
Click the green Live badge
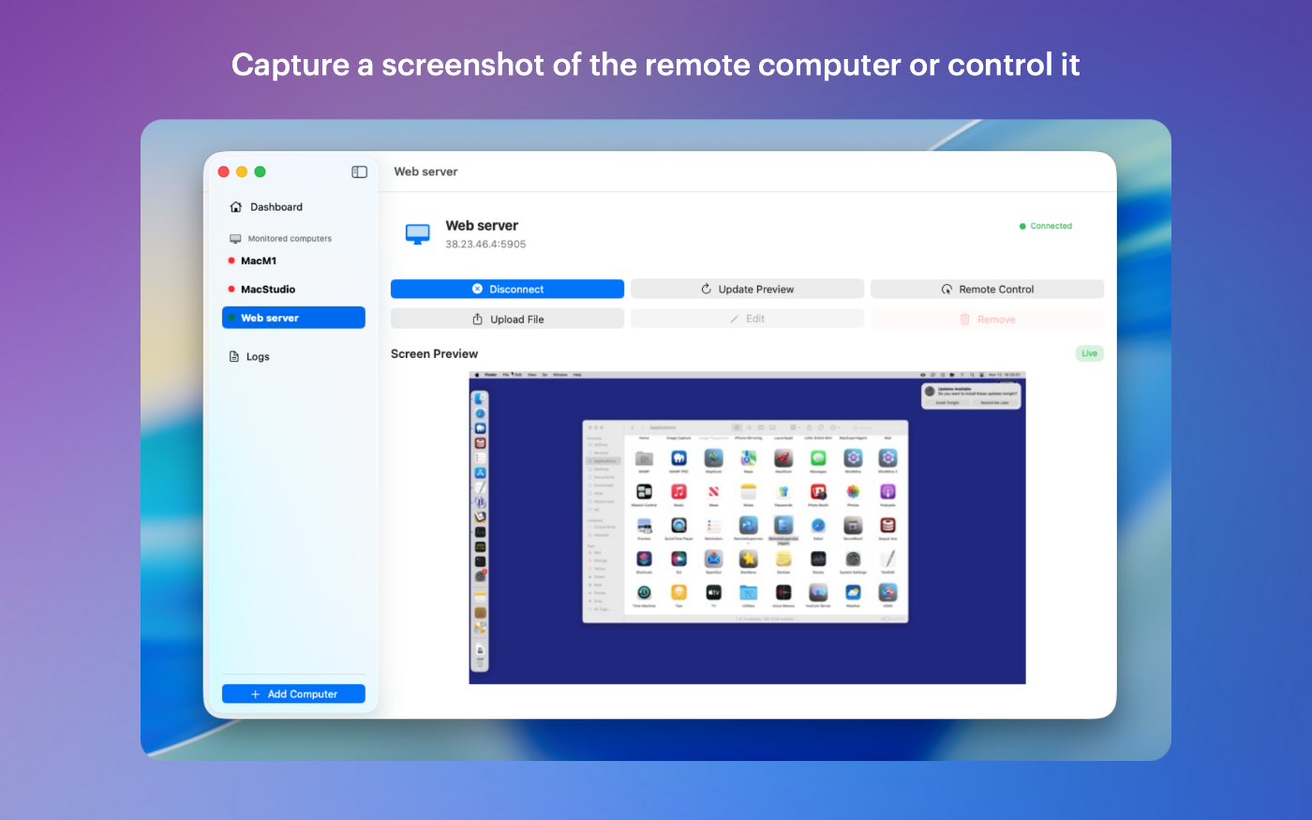coord(1089,353)
